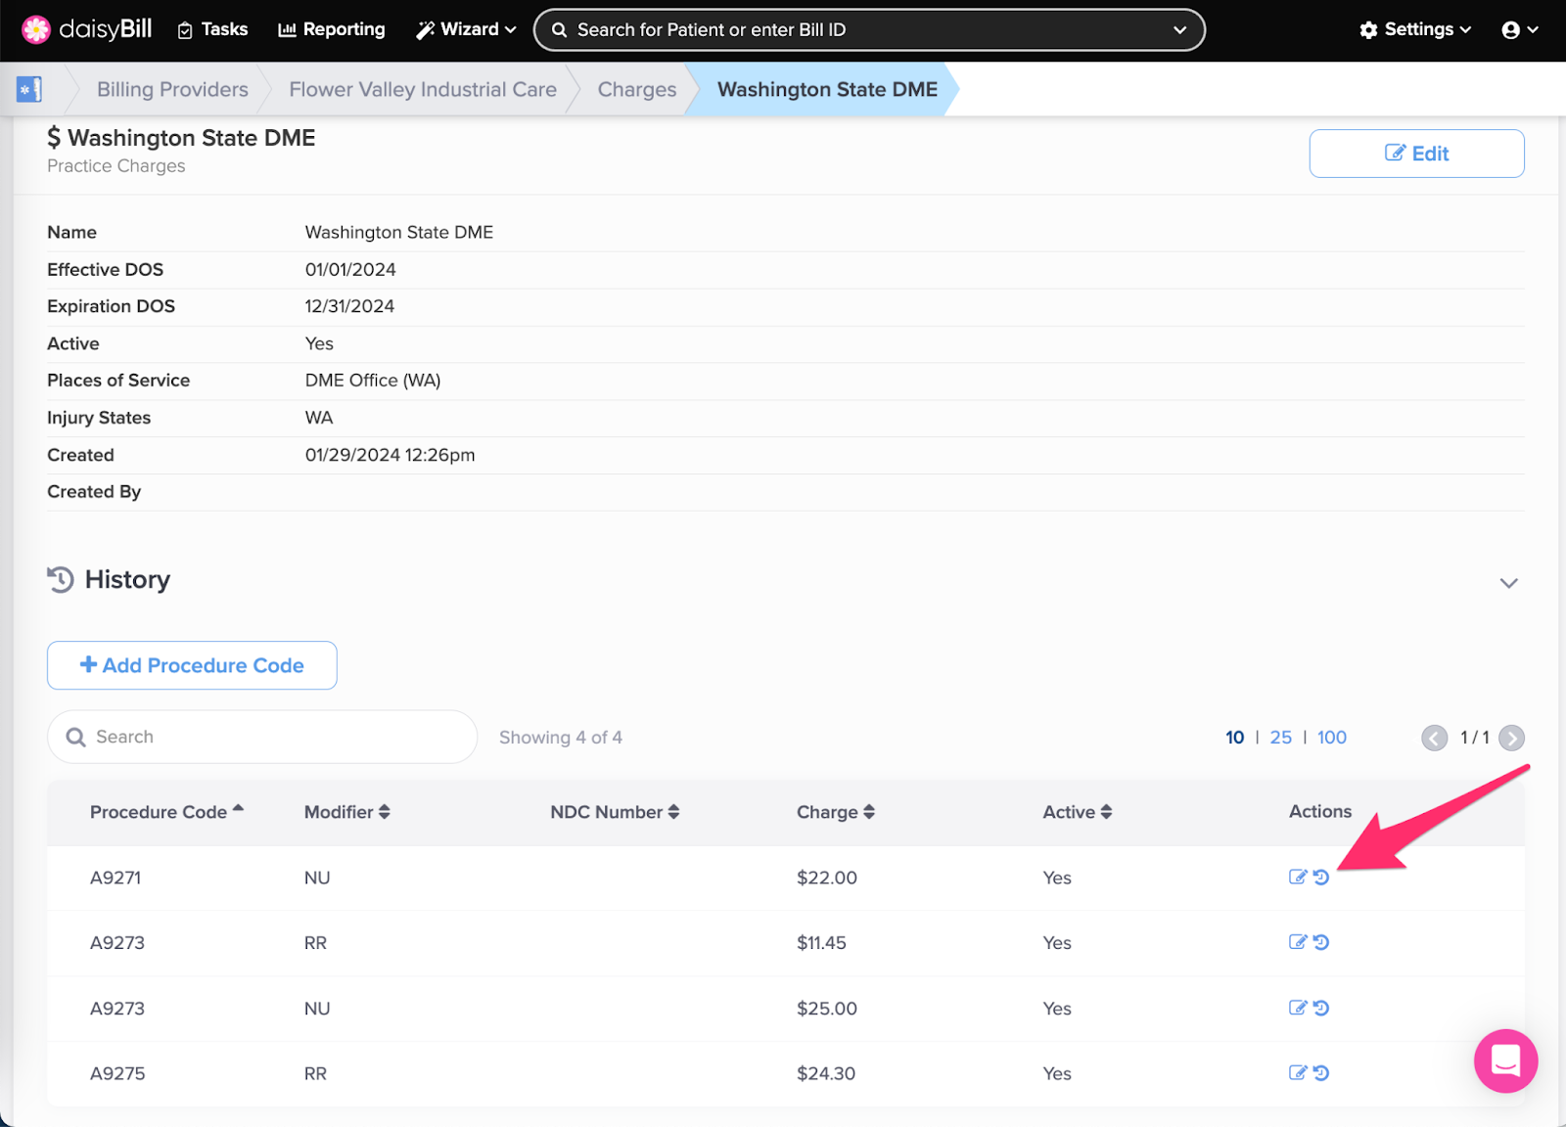View history for A9275 RR charge
This screenshot has height=1127, width=1566.
point(1321,1072)
